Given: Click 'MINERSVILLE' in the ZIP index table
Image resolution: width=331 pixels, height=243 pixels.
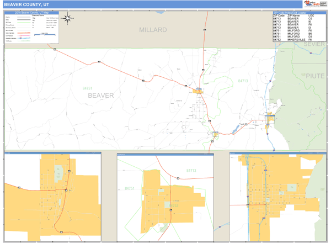Looking at the screenshot, I should click(296, 40).
